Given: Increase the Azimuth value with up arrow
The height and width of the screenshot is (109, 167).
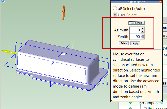Looking at the screenshot, I should coord(143,29).
